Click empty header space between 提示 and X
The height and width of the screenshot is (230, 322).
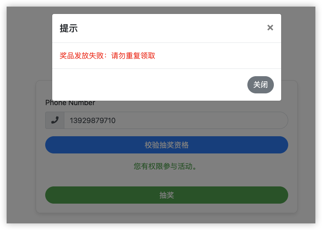[x=171, y=28]
